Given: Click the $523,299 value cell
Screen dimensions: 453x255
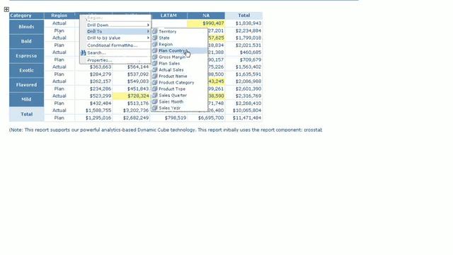Looking at the screenshot, I should (x=93, y=96).
